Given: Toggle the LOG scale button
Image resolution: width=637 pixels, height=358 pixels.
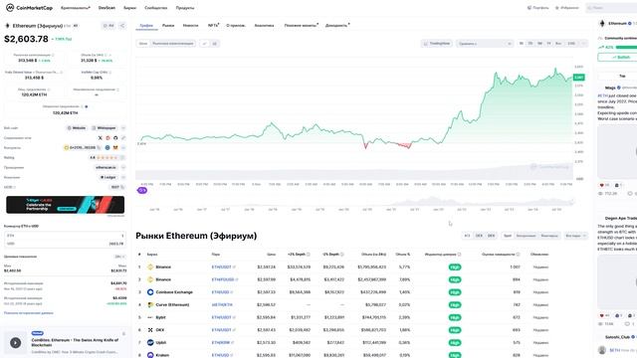Looking at the screenshot, I should [x=571, y=44].
